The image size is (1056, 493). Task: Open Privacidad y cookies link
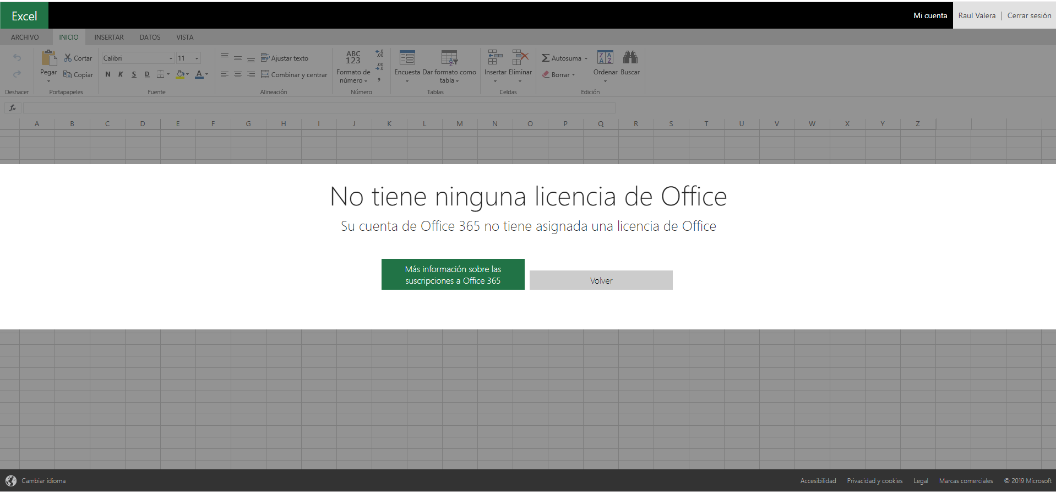click(875, 481)
